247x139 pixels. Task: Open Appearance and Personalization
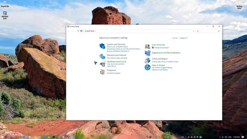pos(166,53)
